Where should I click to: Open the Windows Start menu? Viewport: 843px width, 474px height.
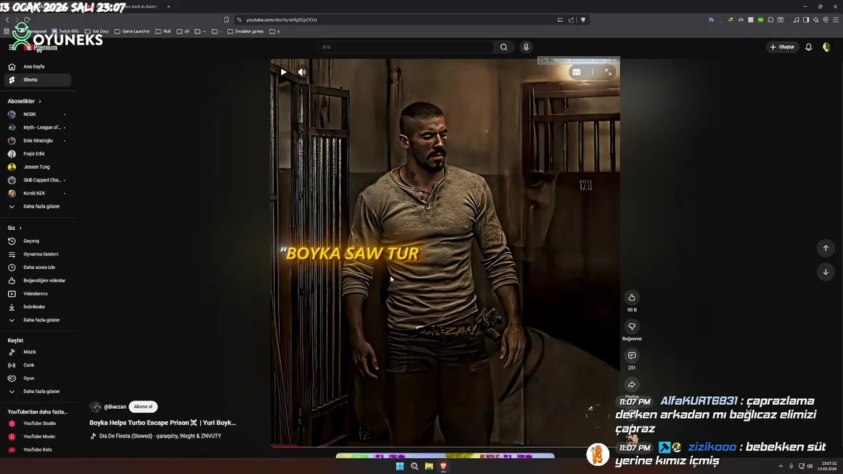[400, 466]
